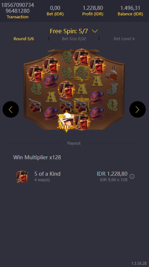The width and height of the screenshot is (149, 267).
Task: Click the Balance (IDR) value
Action: point(130,8)
